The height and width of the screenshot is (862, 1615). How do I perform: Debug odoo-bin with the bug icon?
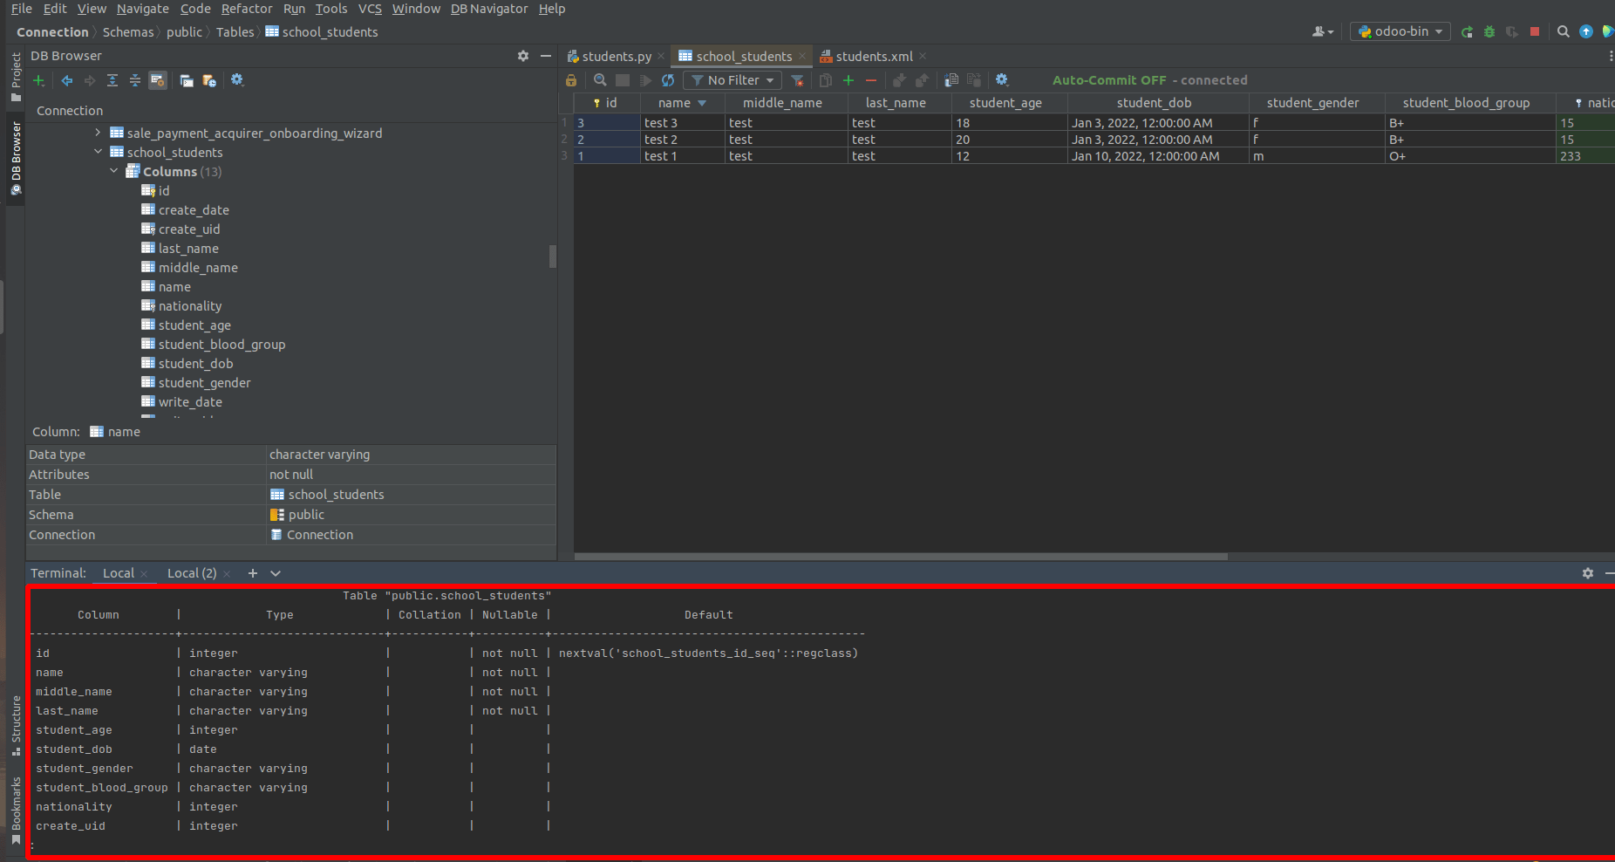[x=1489, y=31]
